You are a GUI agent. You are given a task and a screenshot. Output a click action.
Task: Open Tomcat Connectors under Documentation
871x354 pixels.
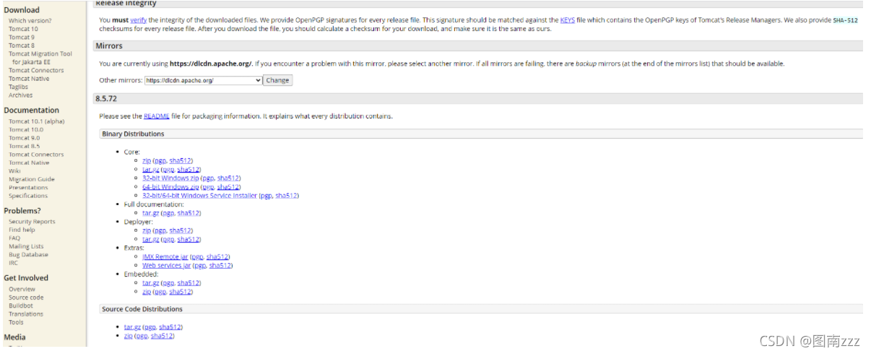coord(36,155)
